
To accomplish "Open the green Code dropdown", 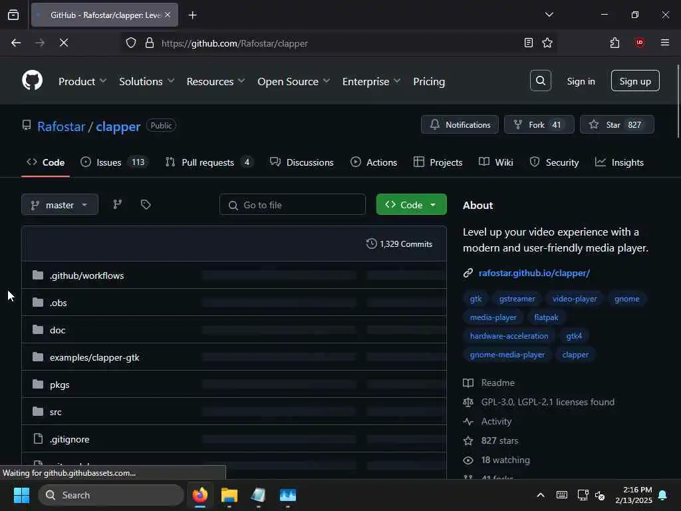I will (x=411, y=205).
